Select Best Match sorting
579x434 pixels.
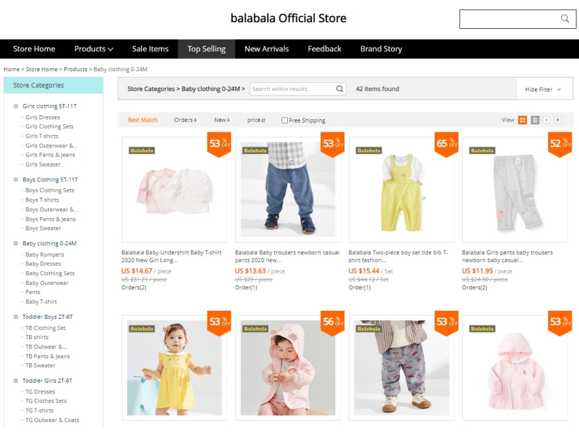tap(142, 120)
